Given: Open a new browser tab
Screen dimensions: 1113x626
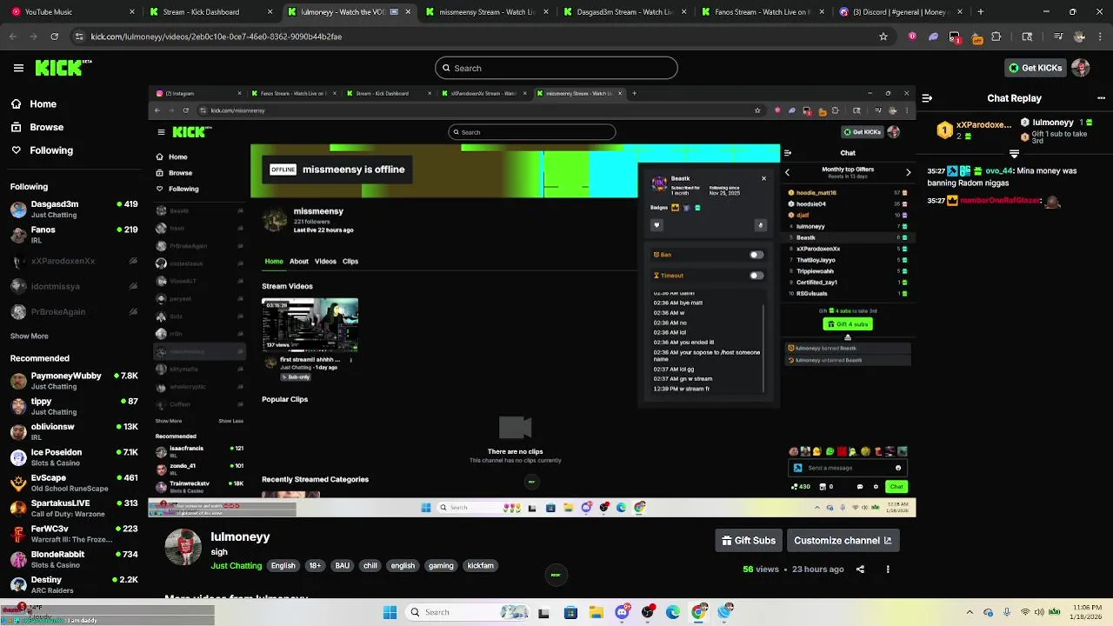Looking at the screenshot, I should click(x=980, y=12).
